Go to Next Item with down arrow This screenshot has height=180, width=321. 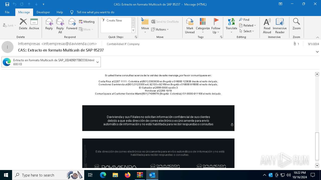coord(36,4)
